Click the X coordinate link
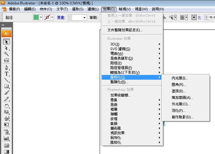 pos(200,18)
